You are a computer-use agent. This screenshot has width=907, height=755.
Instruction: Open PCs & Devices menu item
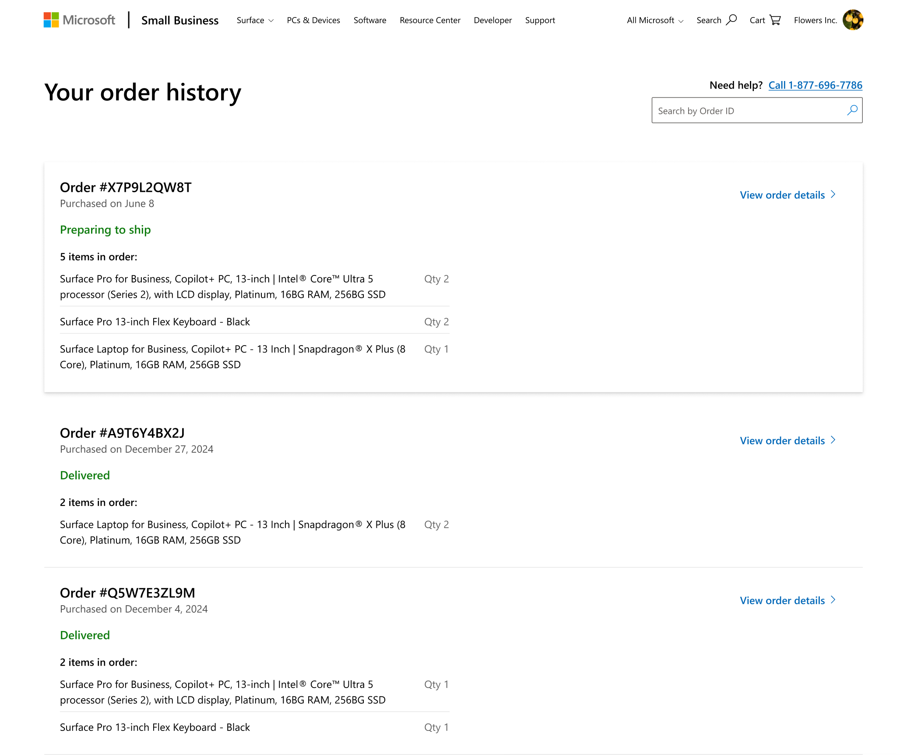[x=313, y=20]
